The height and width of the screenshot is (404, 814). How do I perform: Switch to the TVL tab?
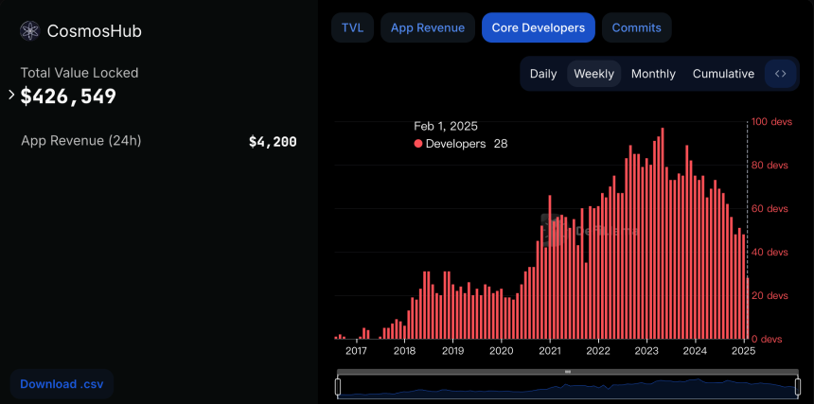[x=352, y=27]
